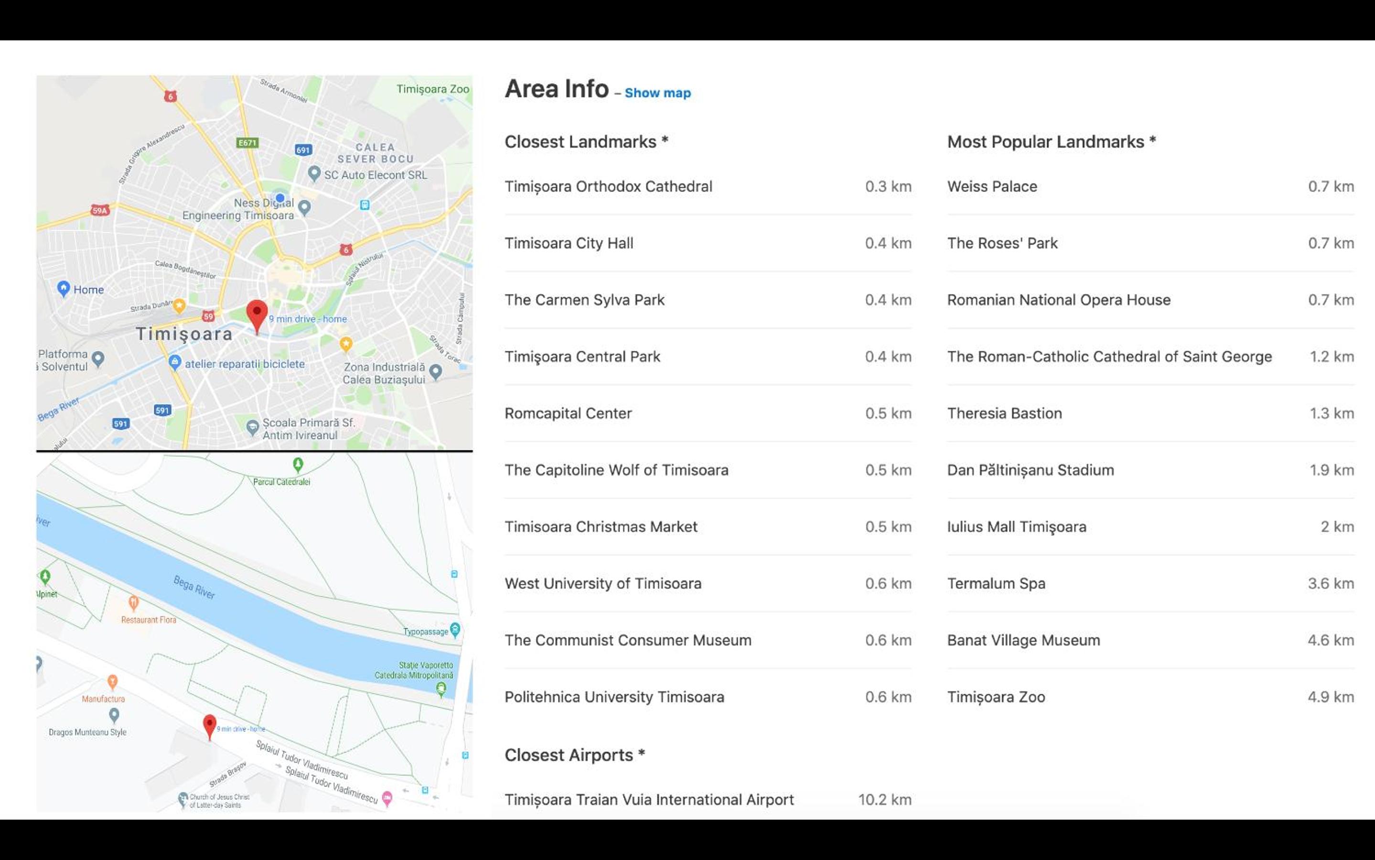This screenshot has height=860, width=1375.
Task: Select Iulius Mall Timişoara entry
Action: pyautogui.click(x=1150, y=527)
